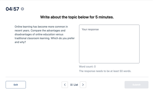
Task: Click the word "traditional" in the prompt
Action: tap(20, 38)
